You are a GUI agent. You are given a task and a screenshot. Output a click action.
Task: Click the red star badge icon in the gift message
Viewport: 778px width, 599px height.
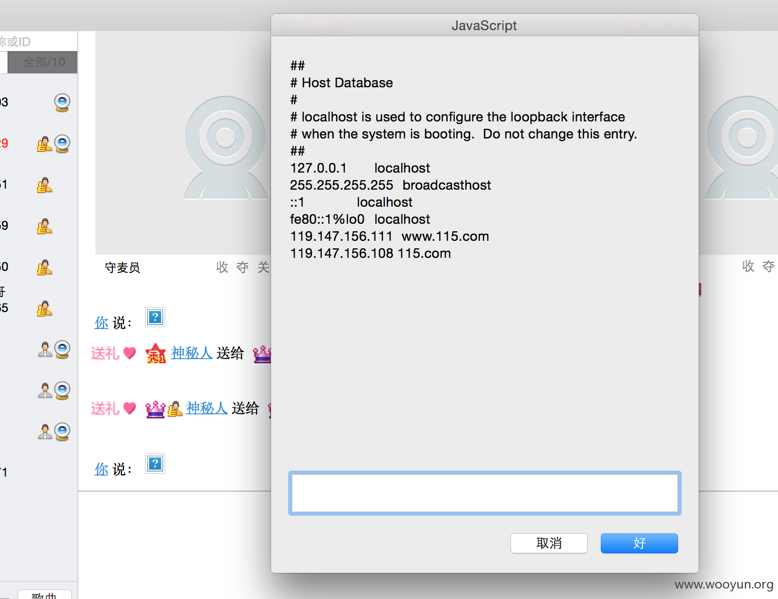(156, 354)
